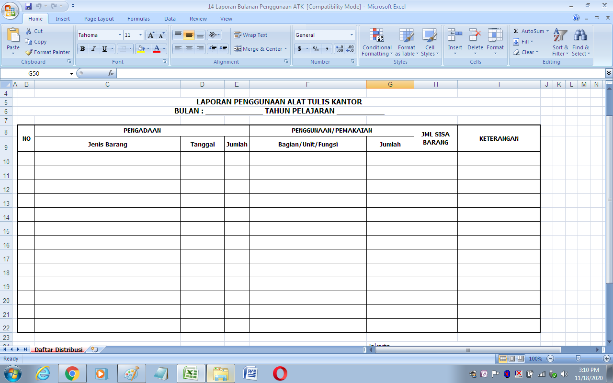Decrease the cell indent
613x383 pixels.
click(212, 49)
